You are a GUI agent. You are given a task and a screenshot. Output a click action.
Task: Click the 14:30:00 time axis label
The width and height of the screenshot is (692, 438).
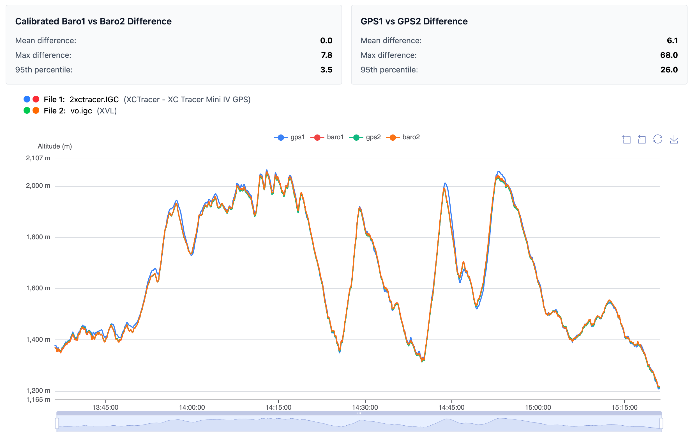click(365, 407)
